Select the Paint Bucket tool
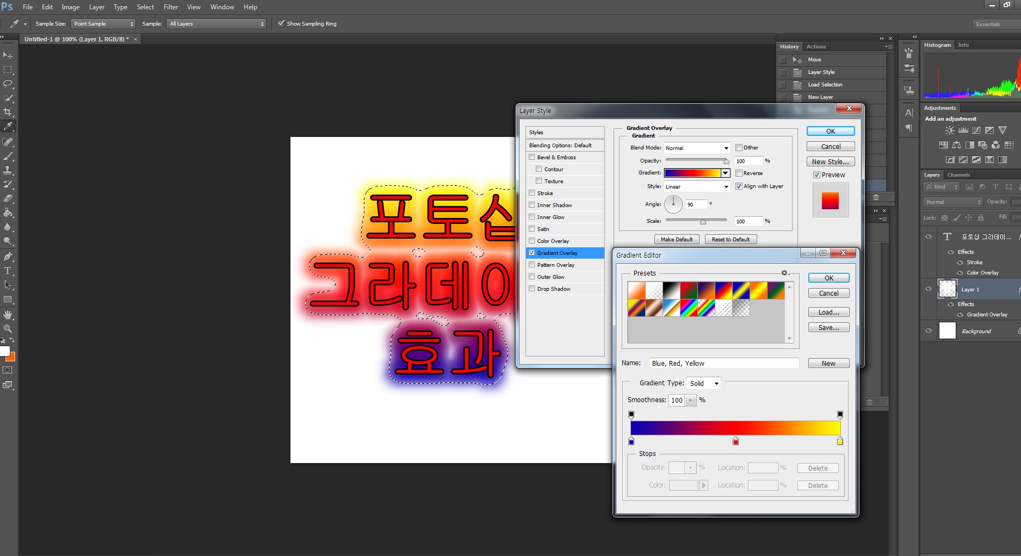This screenshot has width=1021, height=556. pos(8,213)
